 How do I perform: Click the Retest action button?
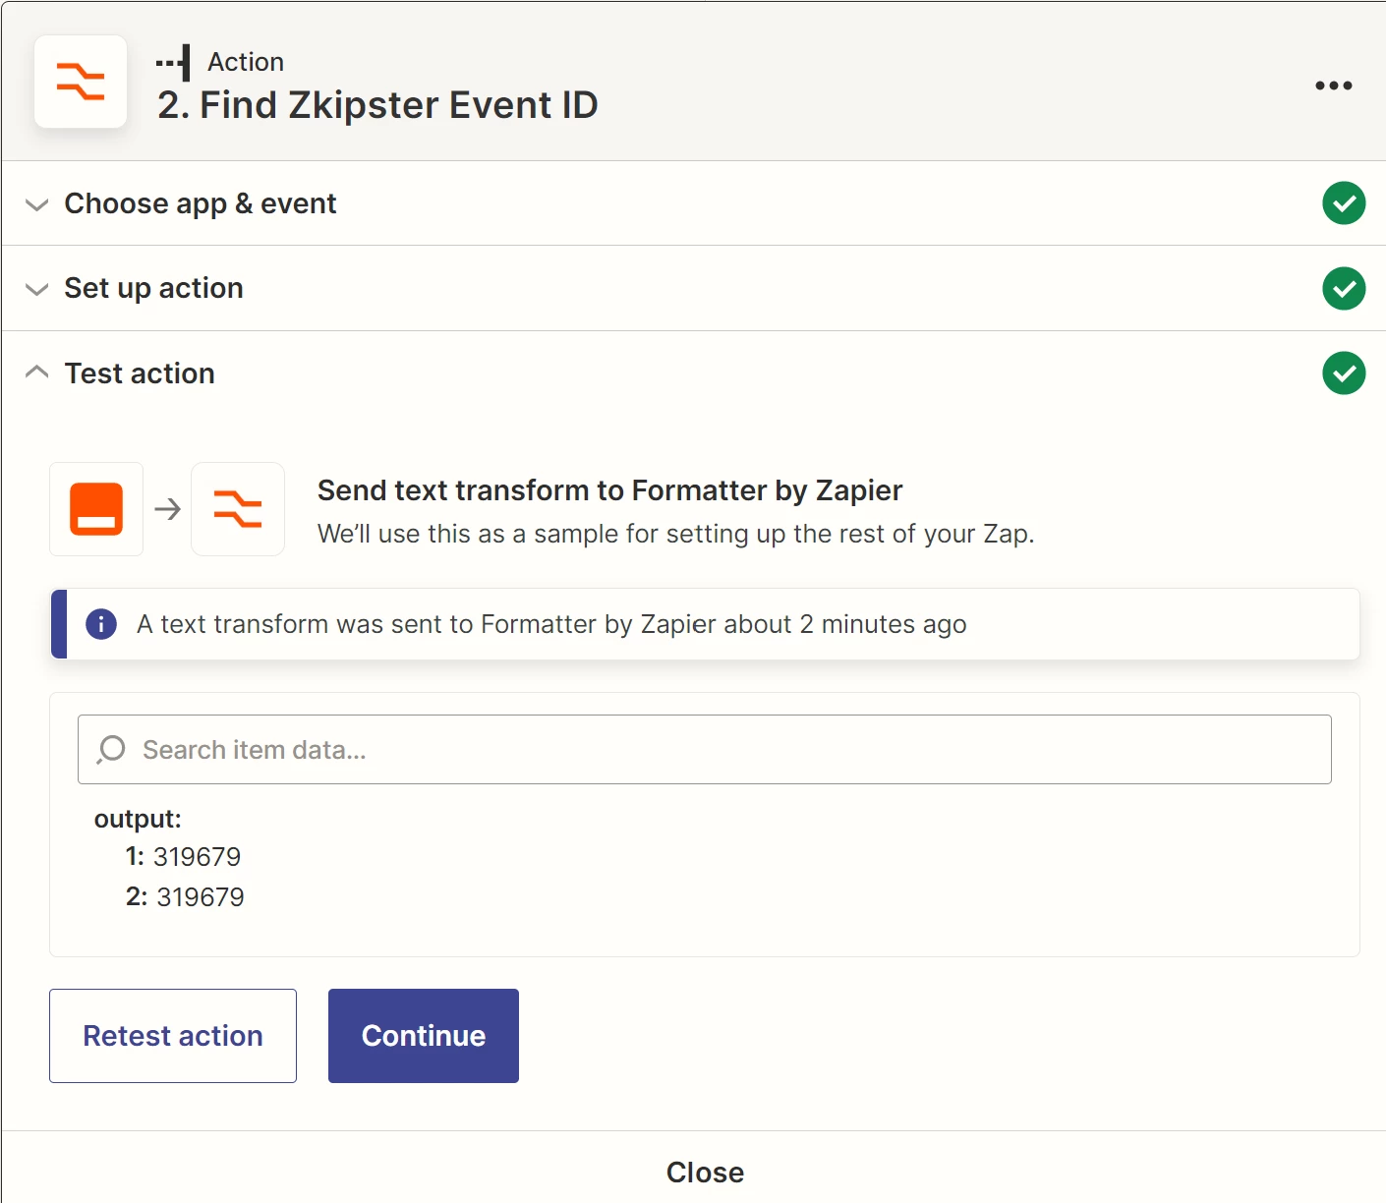[x=173, y=1036]
